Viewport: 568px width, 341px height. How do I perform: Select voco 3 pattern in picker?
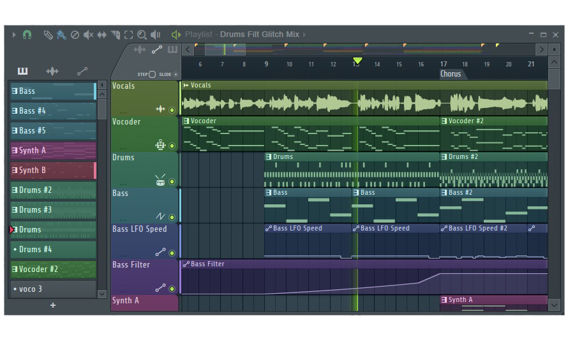[53, 289]
